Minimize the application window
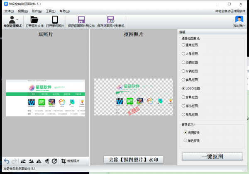249x174 pixels. click(x=218, y=4)
